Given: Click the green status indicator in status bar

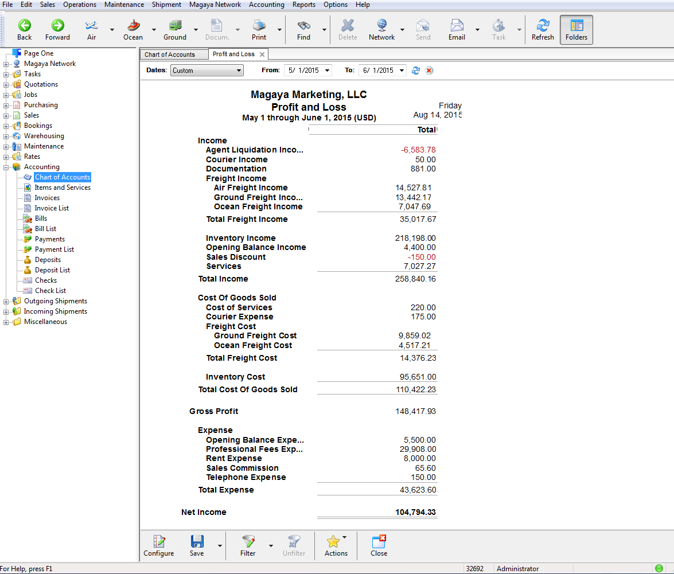Looking at the screenshot, I should coord(659,568).
